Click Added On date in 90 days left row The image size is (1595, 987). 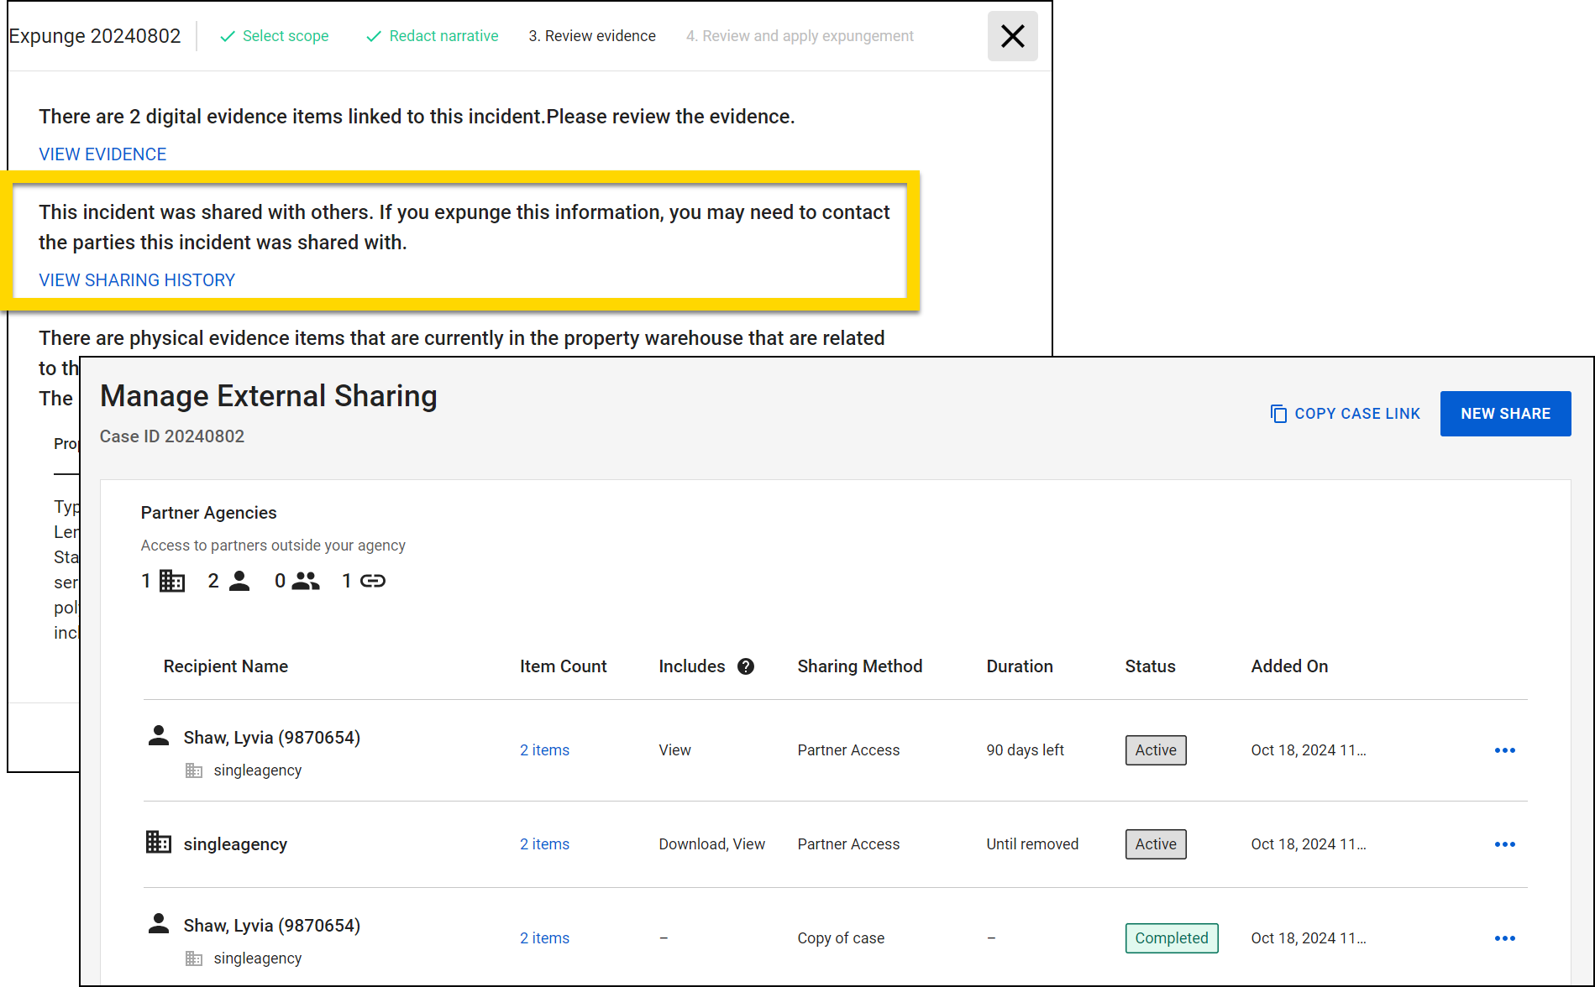[1309, 750]
